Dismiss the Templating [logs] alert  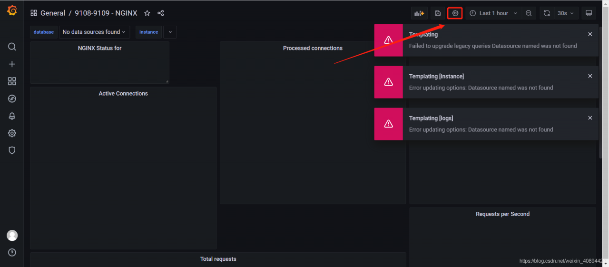click(590, 118)
